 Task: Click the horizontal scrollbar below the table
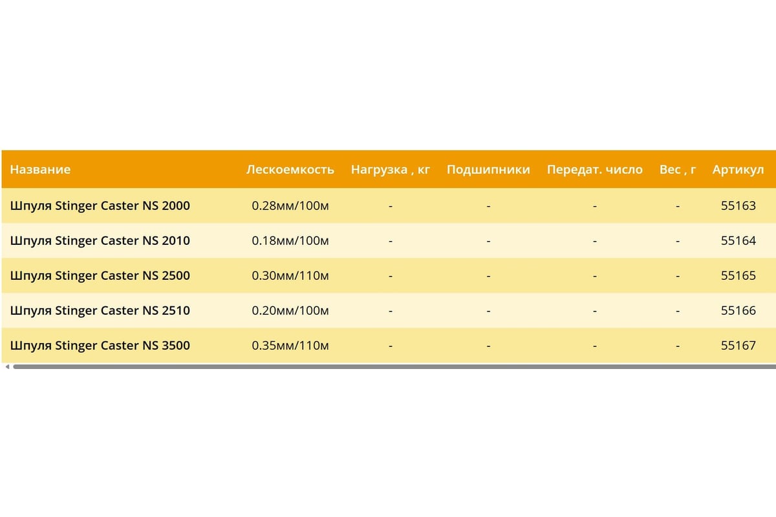coord(394,367)
